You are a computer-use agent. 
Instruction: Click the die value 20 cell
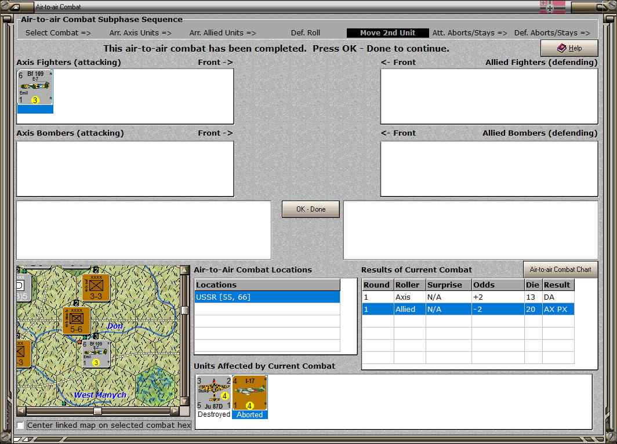(x=533, y=309)
